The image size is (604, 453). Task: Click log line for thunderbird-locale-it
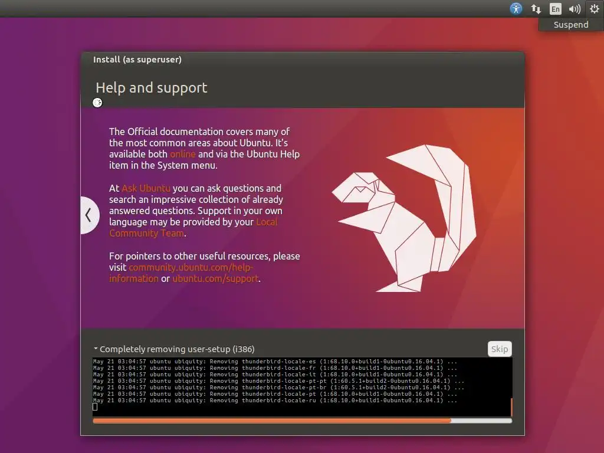click(x=275, y=375)
